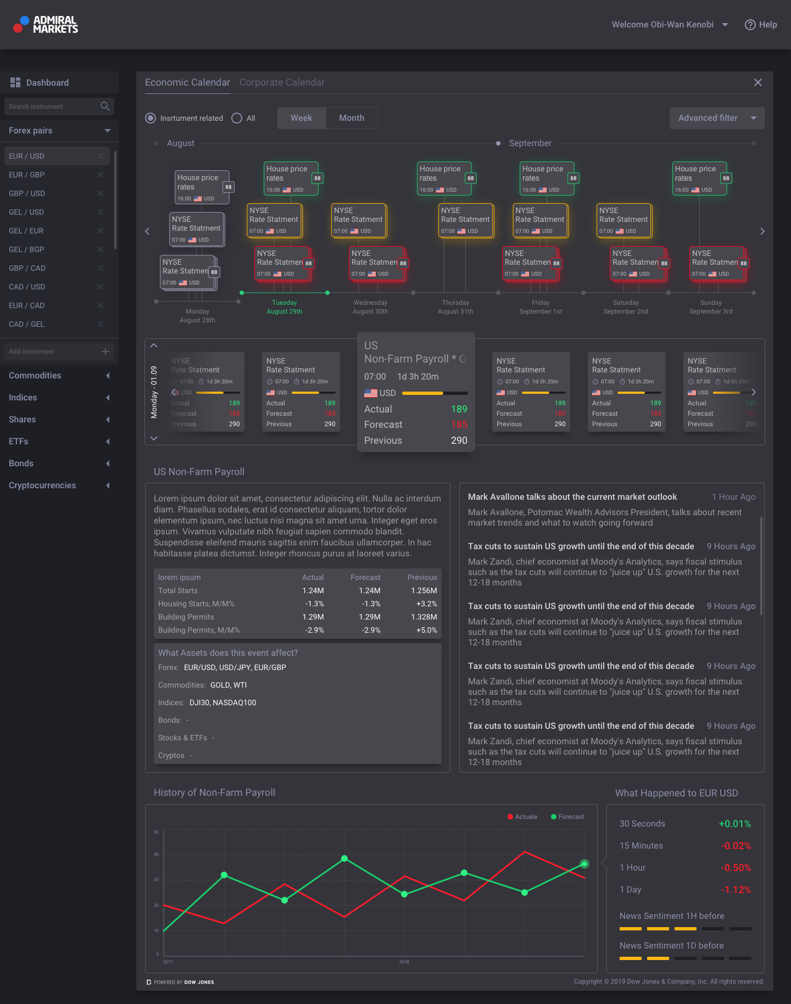
Task: Remove EUR / USD with its X icon
Action: coord(101,156)
